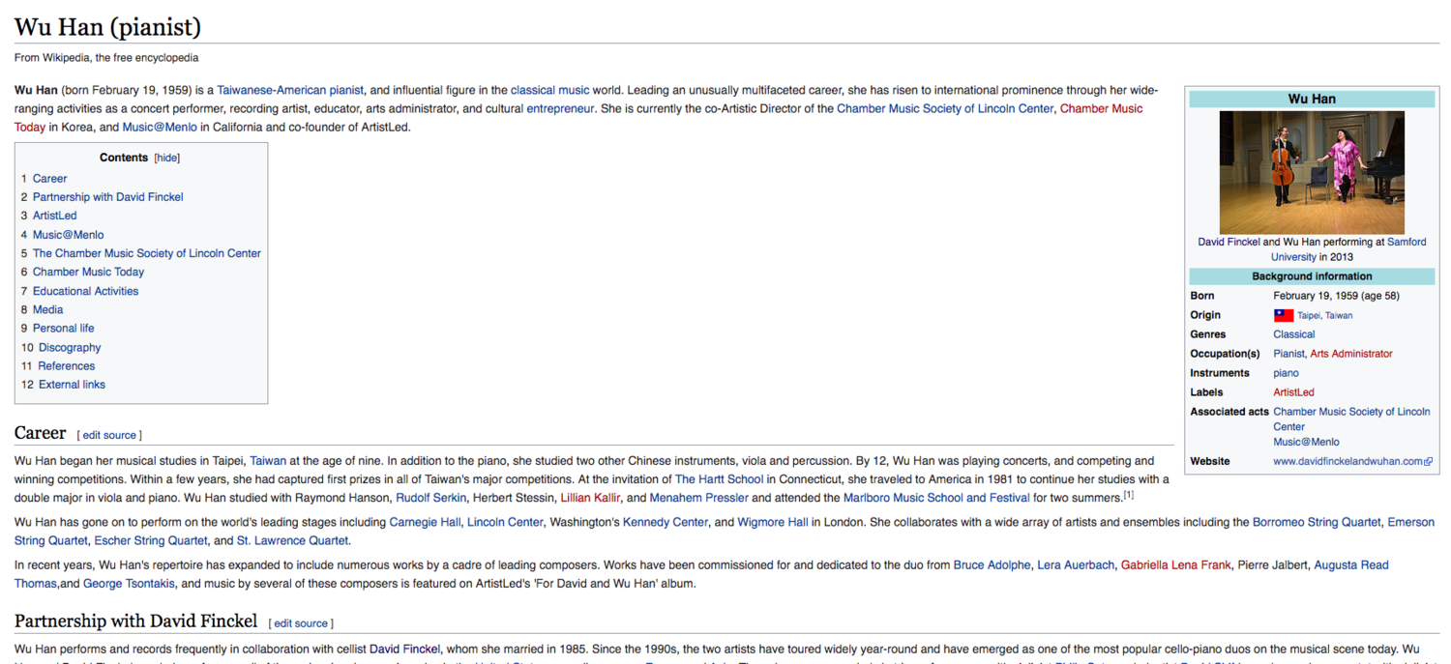
Task: Follow the piano instrument link in infobox
Action: tap(1286, 373)
